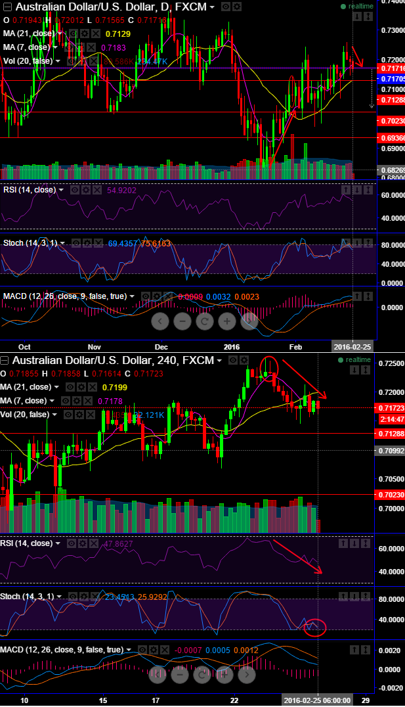Image resolution: width=405 pixels, height=707 pixels.
Task: Zoom out daily chart with minus button
Action: point(182,321)
